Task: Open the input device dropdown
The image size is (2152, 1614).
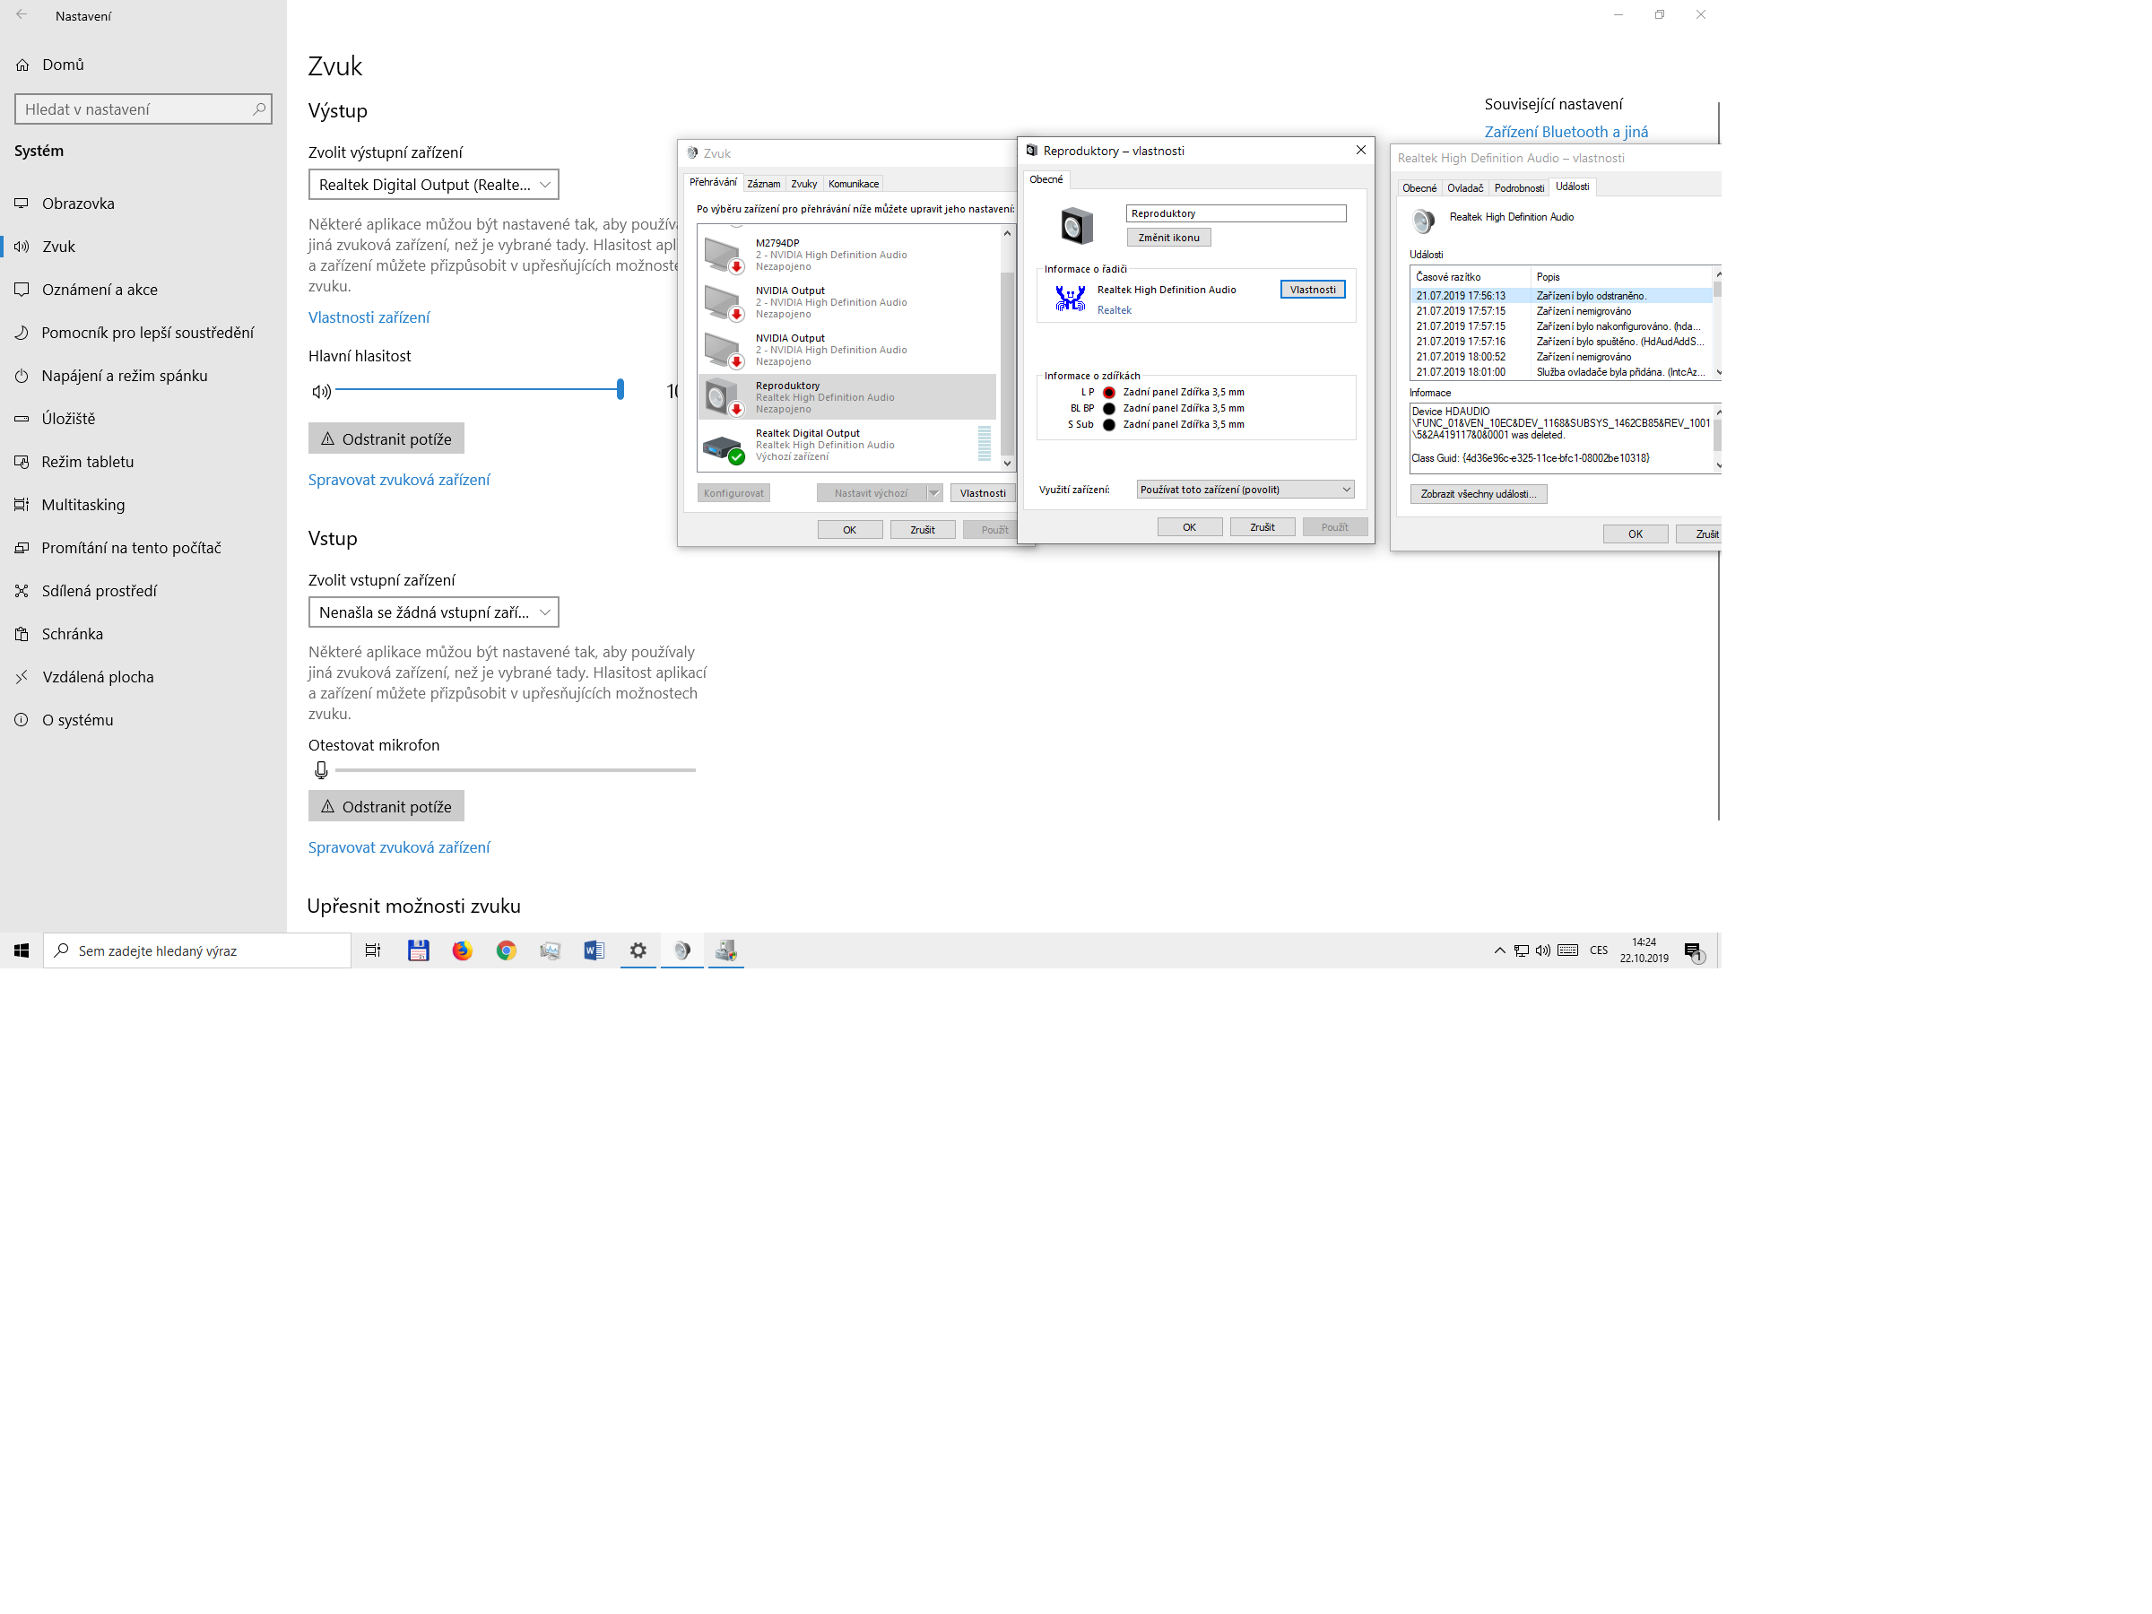Action: click(x=433, y=612)
